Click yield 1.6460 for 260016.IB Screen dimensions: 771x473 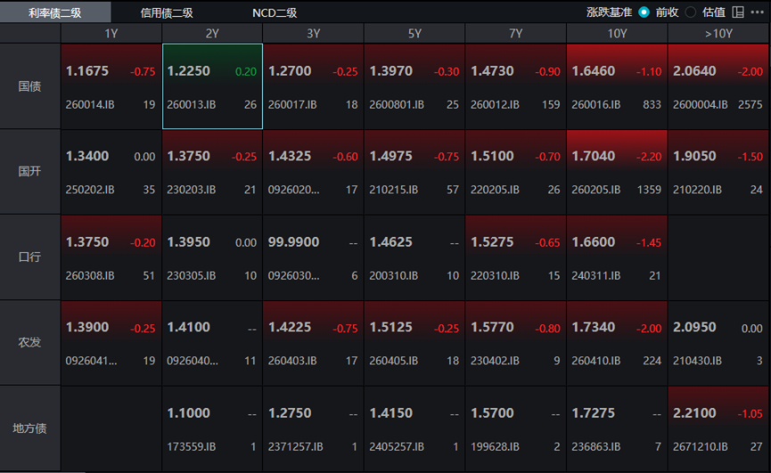point(594,70)
